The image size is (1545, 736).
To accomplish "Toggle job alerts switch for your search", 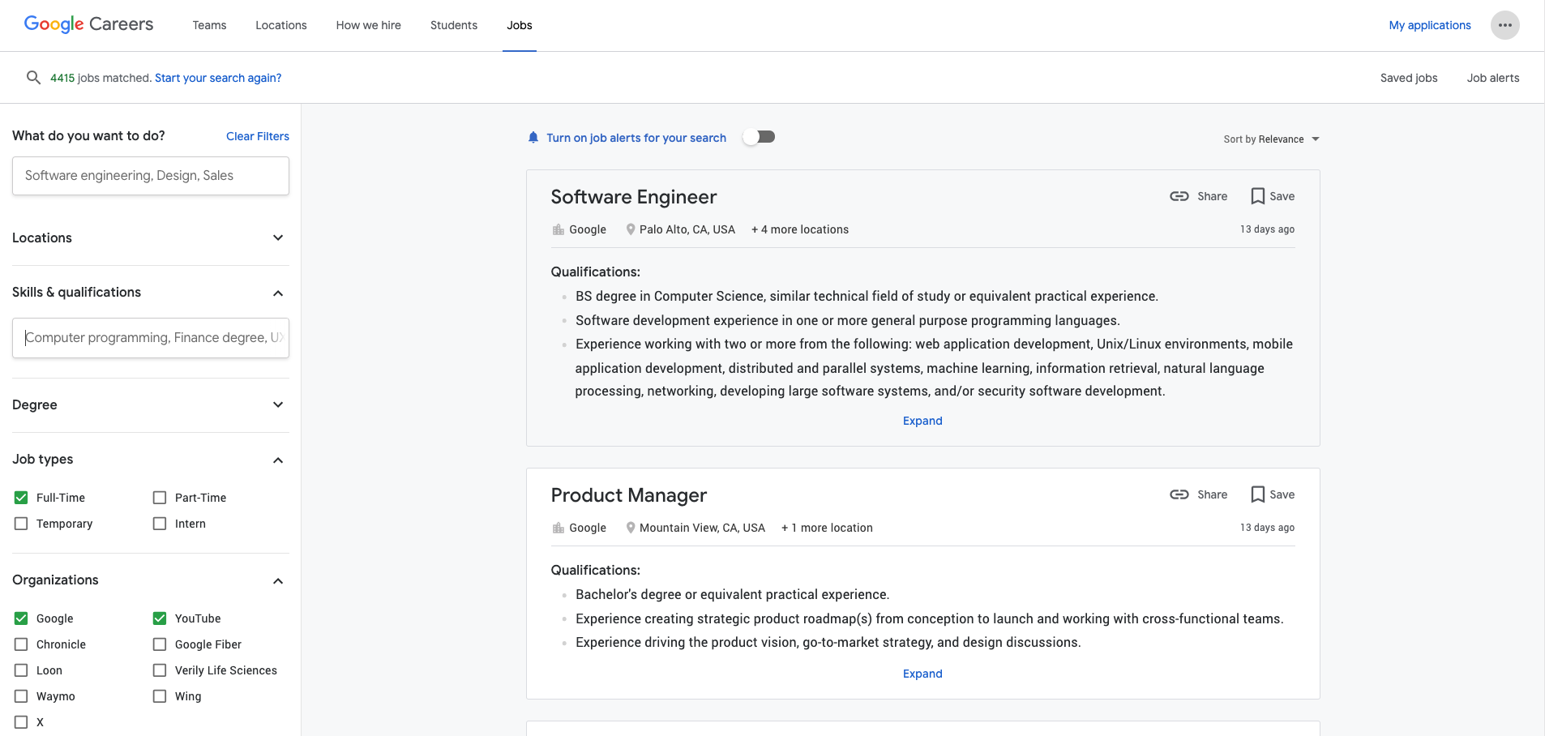I will (760, 137).
